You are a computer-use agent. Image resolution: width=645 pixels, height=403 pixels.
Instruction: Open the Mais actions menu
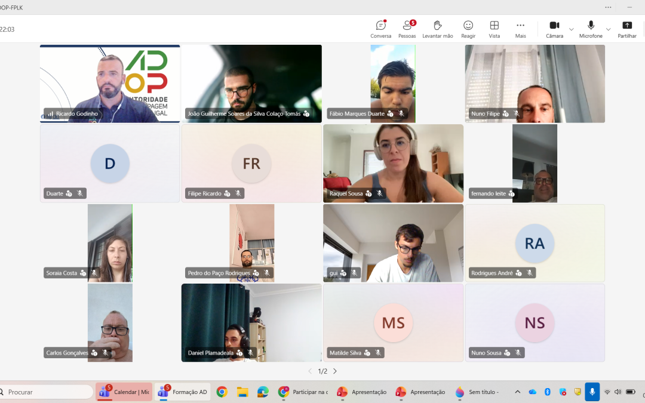pyautogui.click(x=520, y=29)
